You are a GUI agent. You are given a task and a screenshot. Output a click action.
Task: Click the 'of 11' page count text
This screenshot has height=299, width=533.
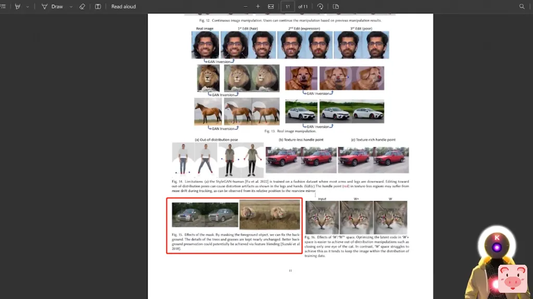pos(303,6)
